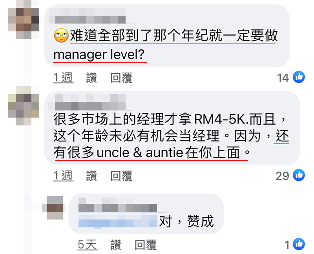Reply to the uncle & auntie comment via 回覆

click(x=121, y=176)
